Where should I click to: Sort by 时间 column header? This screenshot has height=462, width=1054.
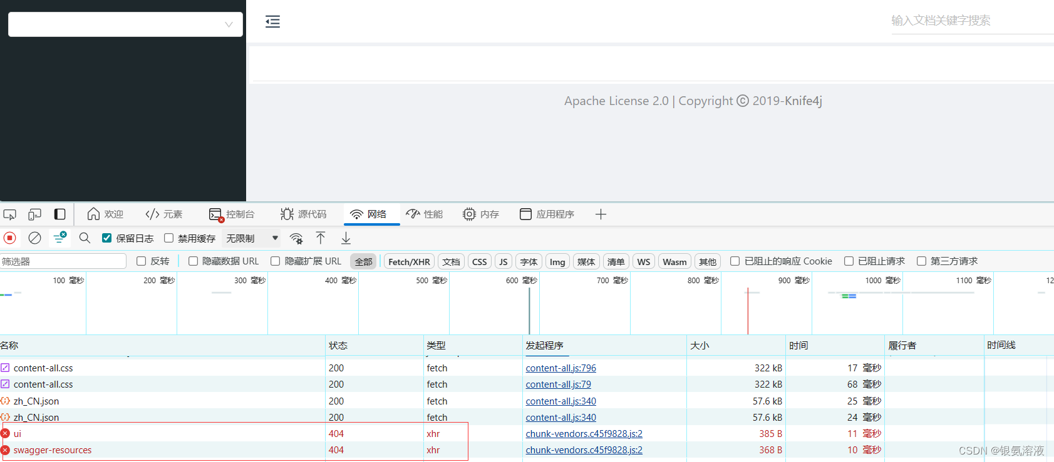pyautogui.click(x=835, y=345)
